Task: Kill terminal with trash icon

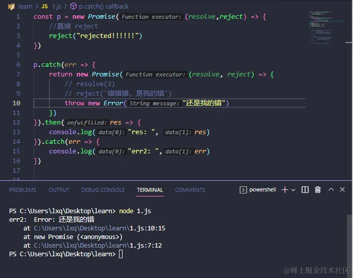Action: coord(318,189)
